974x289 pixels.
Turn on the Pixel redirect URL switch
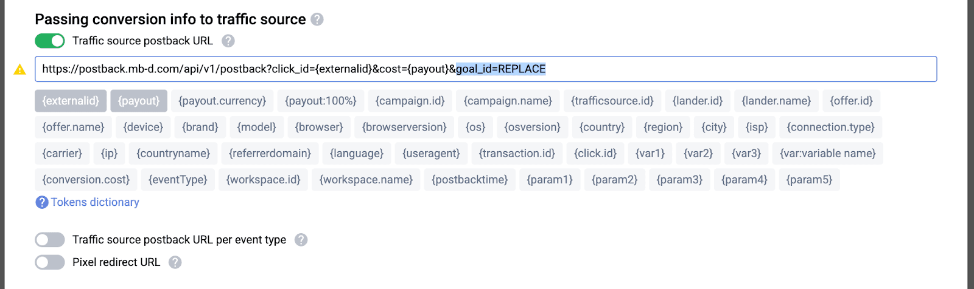click(x=50, y=262)
